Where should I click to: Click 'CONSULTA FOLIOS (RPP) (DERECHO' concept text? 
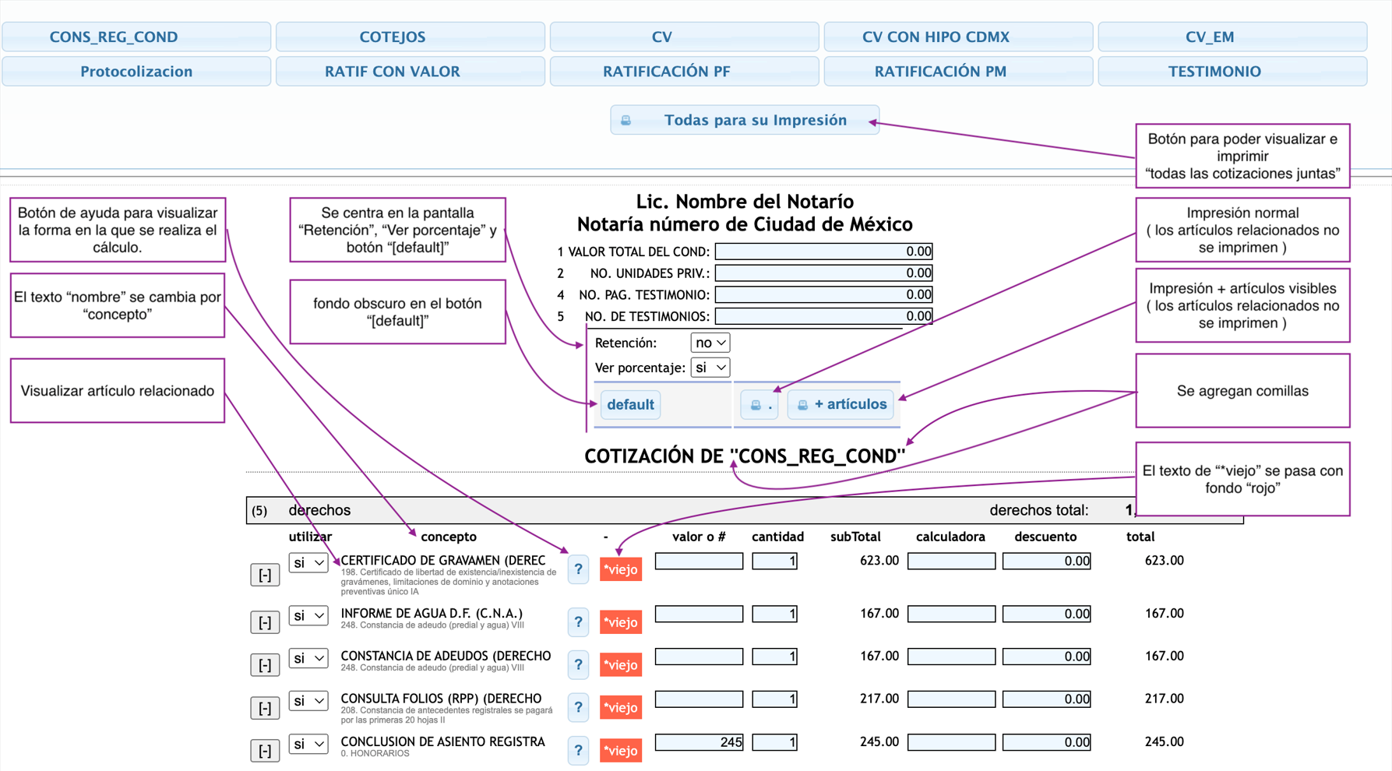click(x=441, y=699)
